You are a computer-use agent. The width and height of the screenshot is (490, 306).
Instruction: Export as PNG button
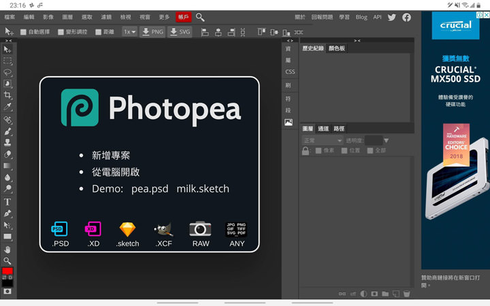pyautogui.click(x=152, y=32)
